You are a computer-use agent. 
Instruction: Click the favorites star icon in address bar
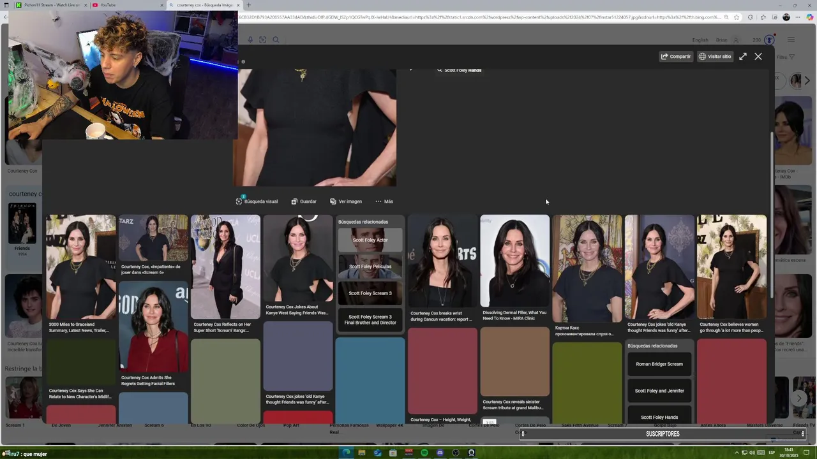737,17
